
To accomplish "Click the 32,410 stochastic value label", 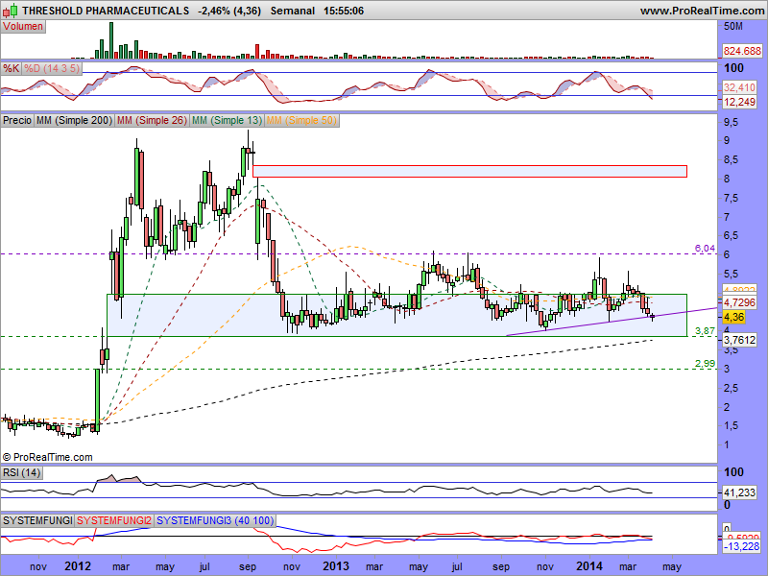I will (x=739, y=88).
